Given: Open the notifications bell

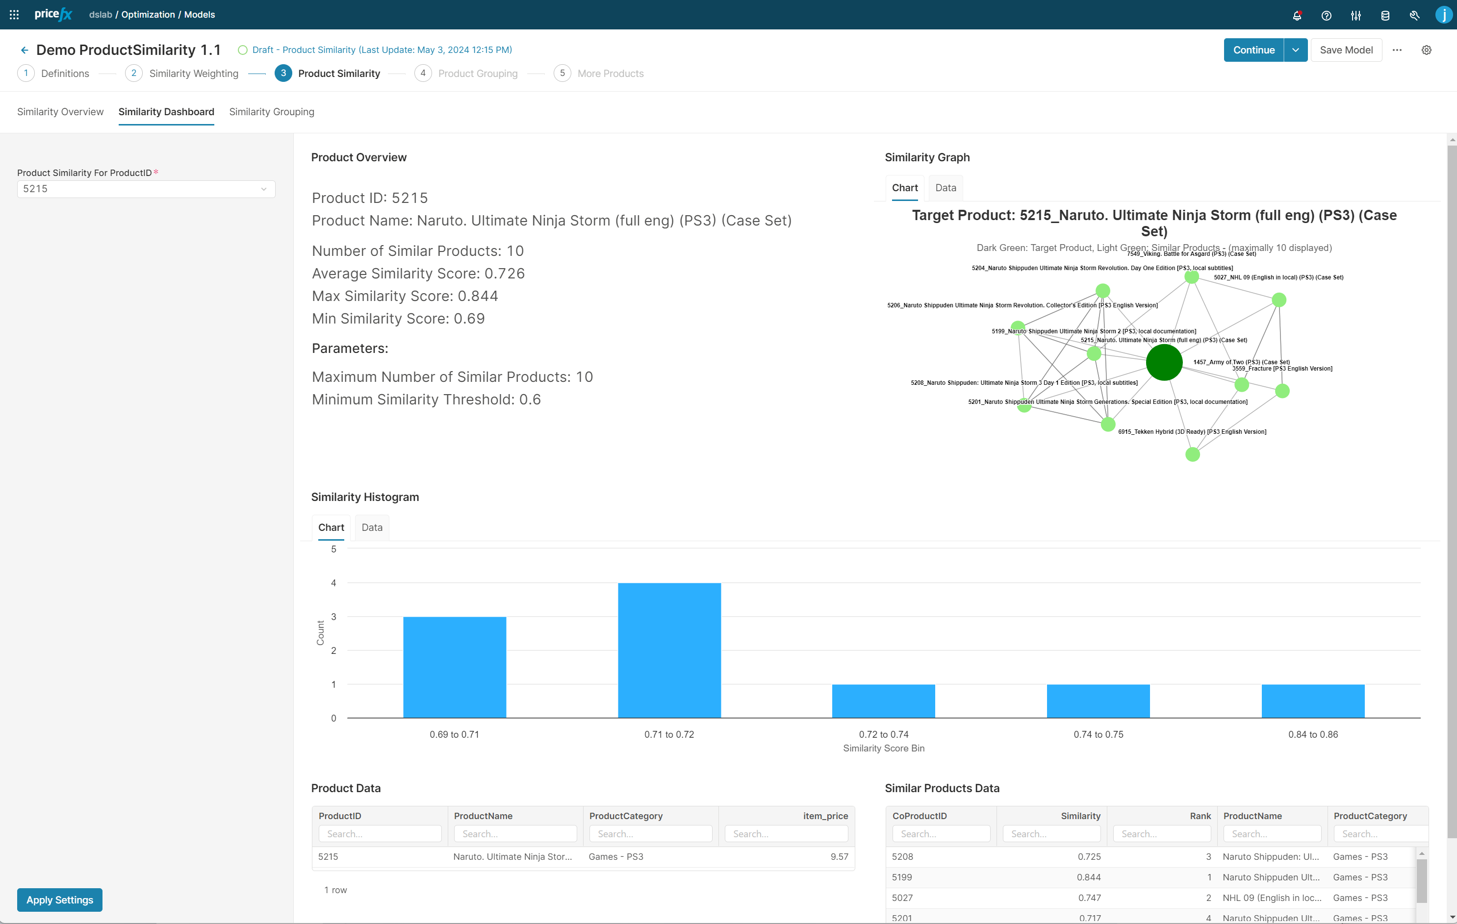Looking at the screenshot, I should pos(1297,15).
